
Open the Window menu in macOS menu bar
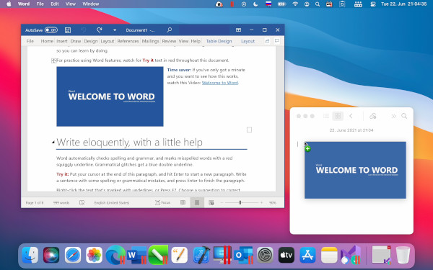pos(91,4)
